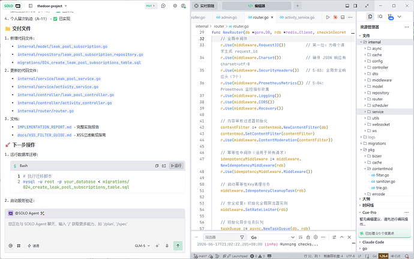The image size is (414, 259).
Task: Start a new chat with plus-bubble icon
Action: [x=163, y=6]
